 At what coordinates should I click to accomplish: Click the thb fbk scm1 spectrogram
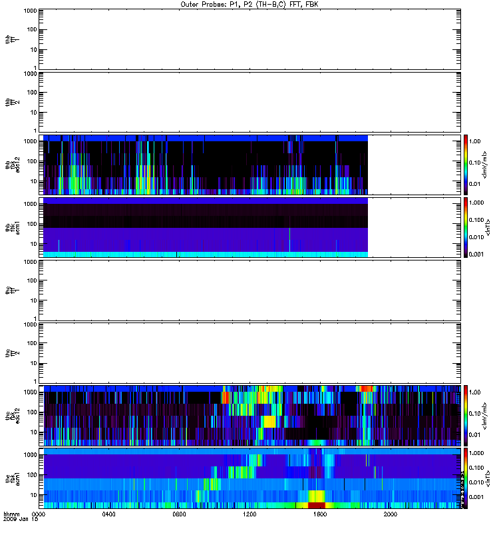[206, 227]
